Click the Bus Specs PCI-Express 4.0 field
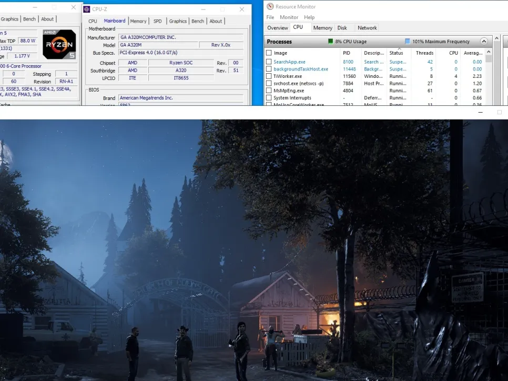 [180, 53]
